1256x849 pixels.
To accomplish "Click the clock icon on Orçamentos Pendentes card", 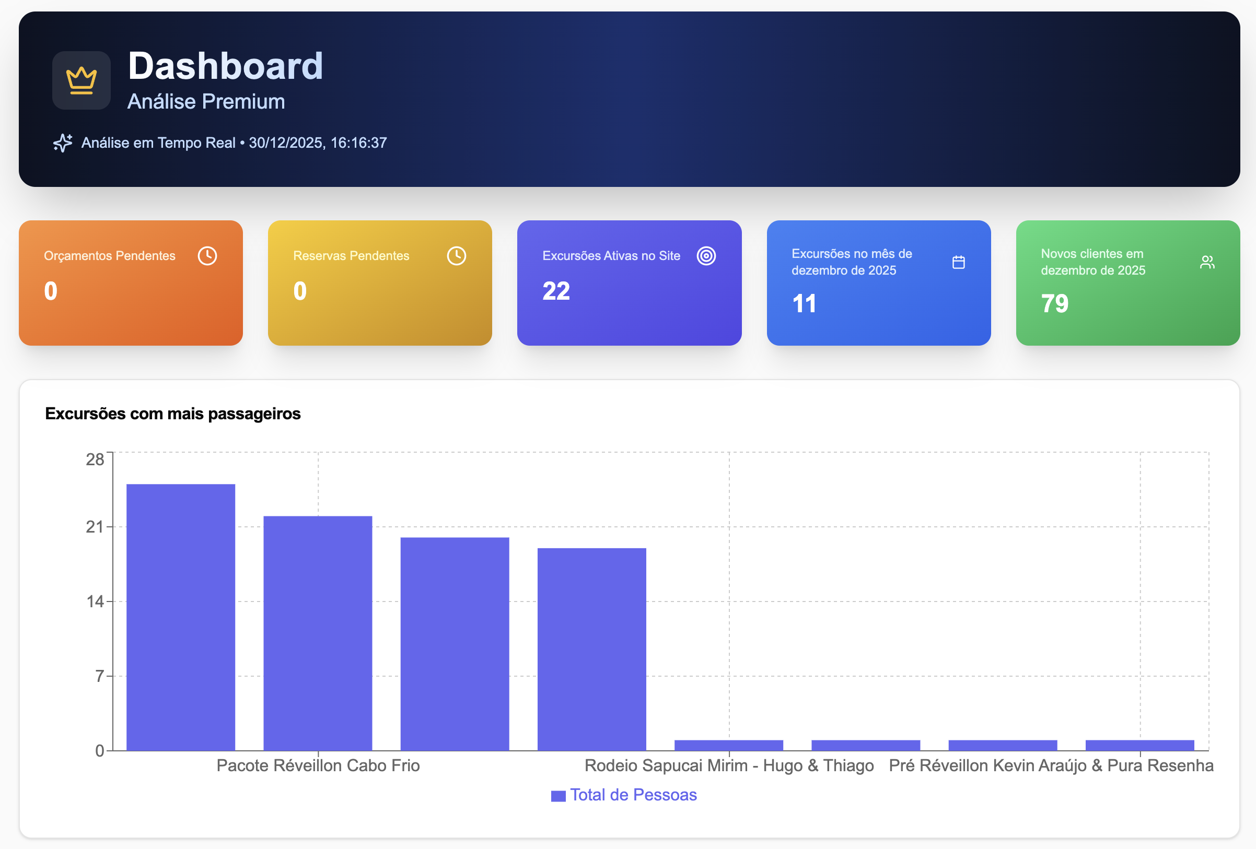I will coord(207,256).
